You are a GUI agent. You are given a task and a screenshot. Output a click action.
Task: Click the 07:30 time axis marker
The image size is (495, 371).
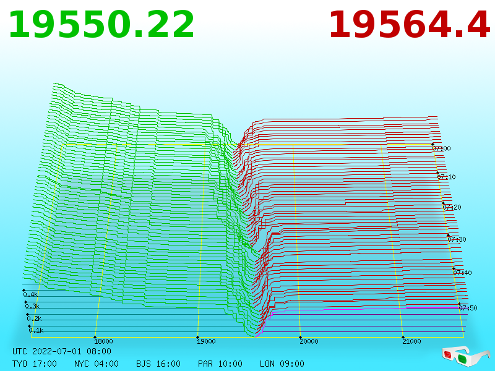point(457,239)
